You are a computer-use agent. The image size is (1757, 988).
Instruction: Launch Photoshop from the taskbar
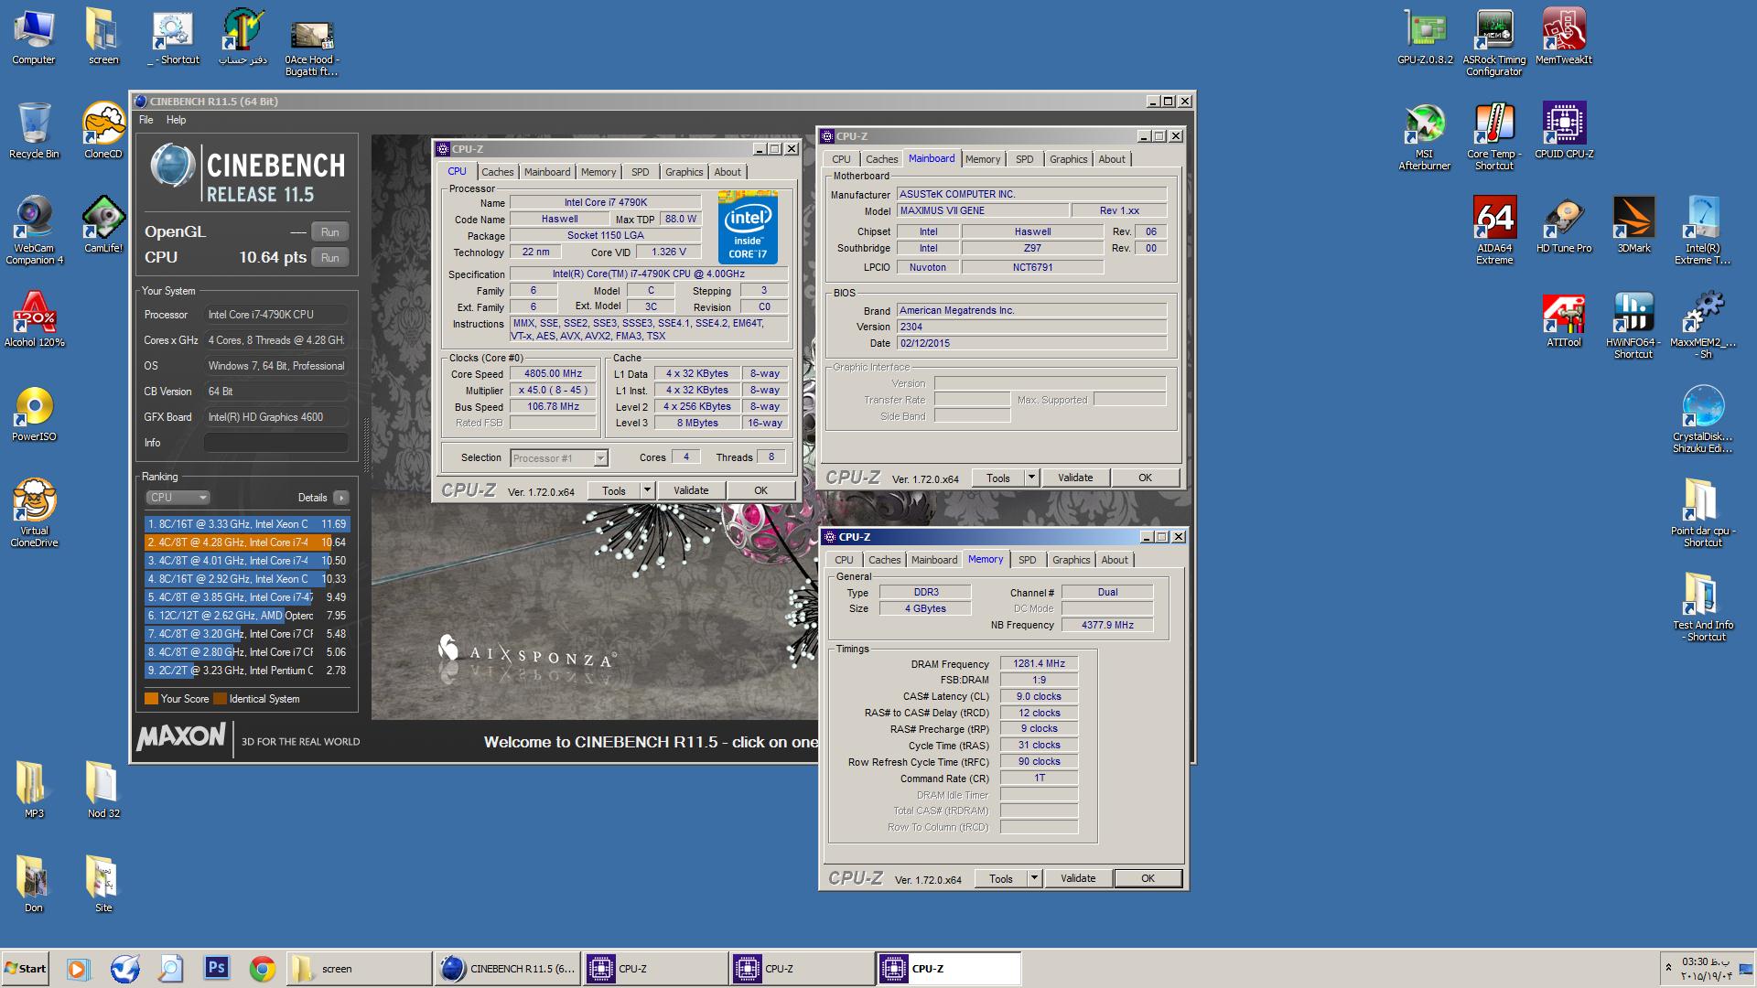pos(217,968)
